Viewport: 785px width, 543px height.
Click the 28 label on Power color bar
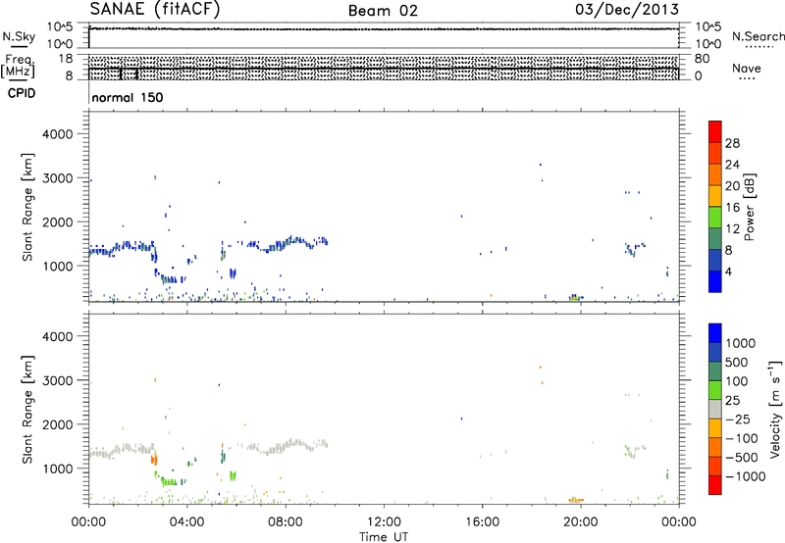pos(732,143)
